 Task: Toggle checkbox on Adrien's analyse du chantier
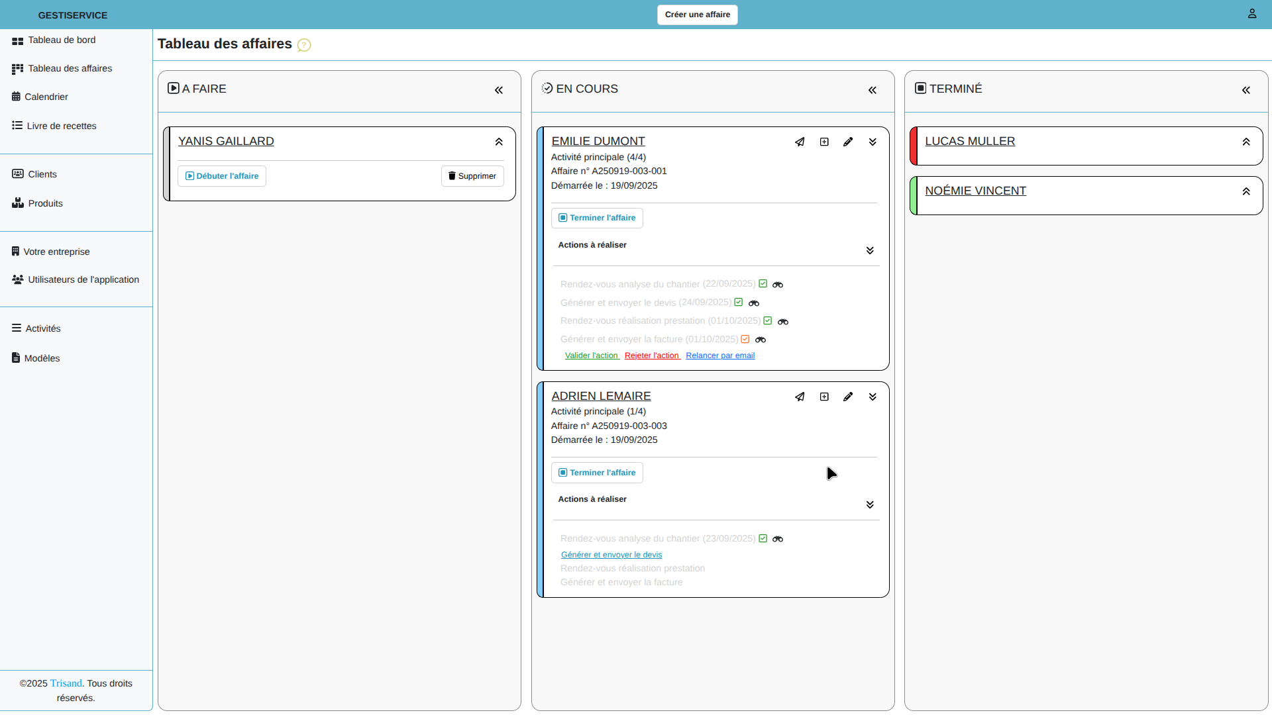tap(763, 539)
